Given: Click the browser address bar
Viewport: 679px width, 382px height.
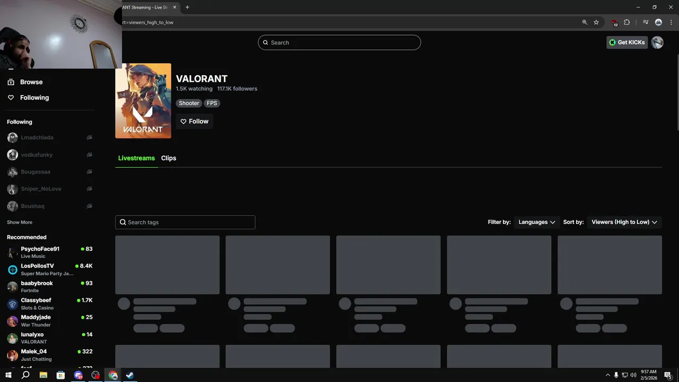Looking at the screenshot, I should tap(350, 22).
